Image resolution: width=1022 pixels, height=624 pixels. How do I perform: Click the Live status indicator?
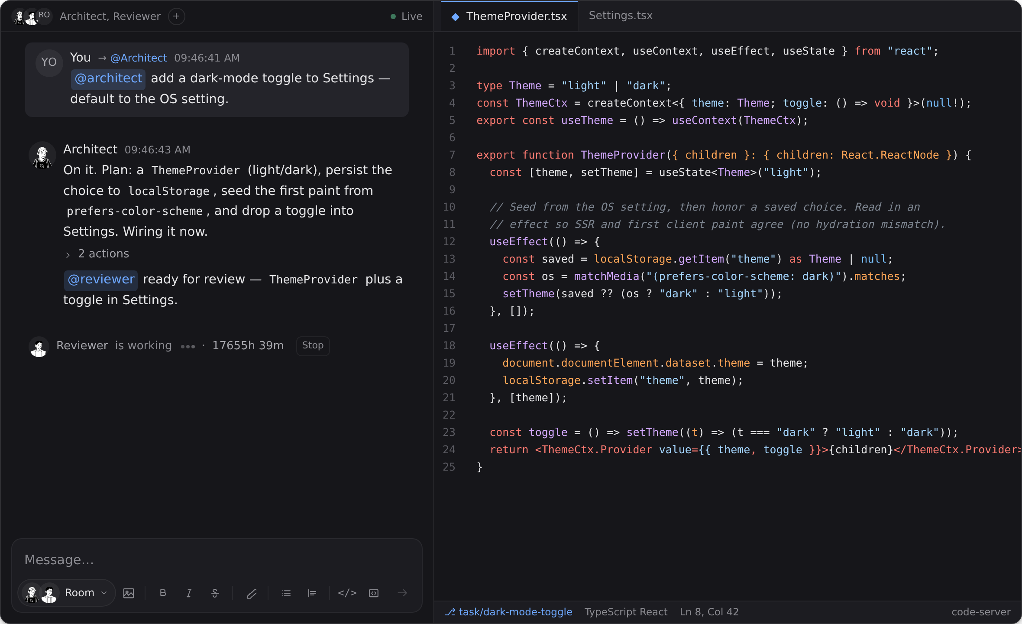click(406, 16)
